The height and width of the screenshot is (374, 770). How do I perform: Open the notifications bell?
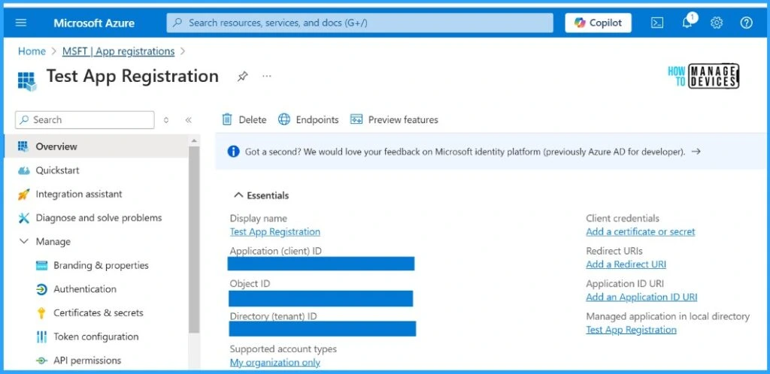click(x=687, y=23)
